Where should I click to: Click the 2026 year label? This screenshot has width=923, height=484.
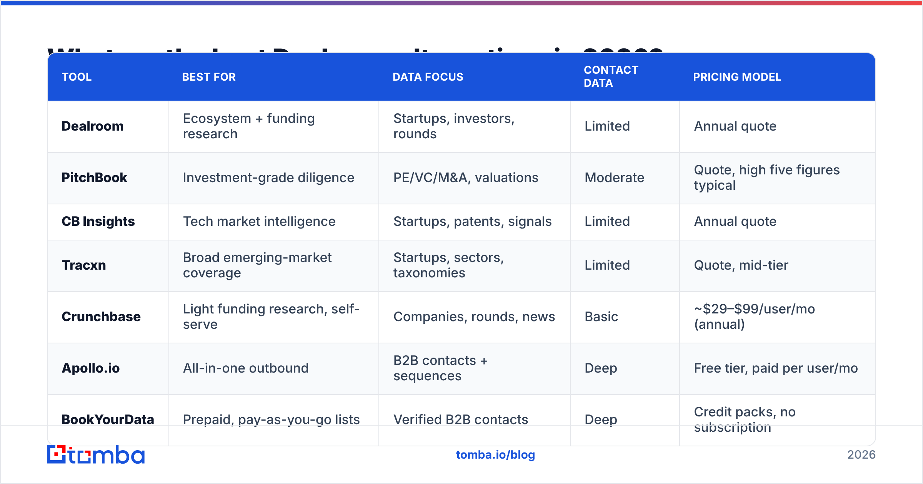click(861, 455)
